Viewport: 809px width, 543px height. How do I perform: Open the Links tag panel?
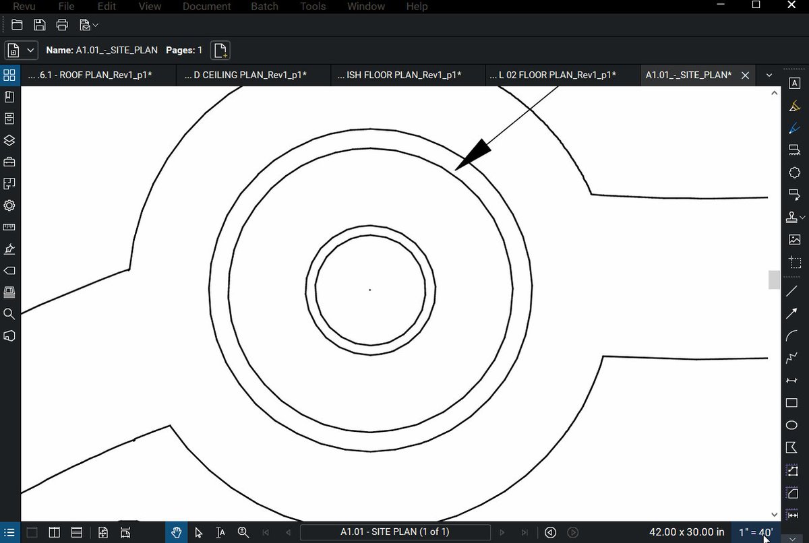point(9,270)
